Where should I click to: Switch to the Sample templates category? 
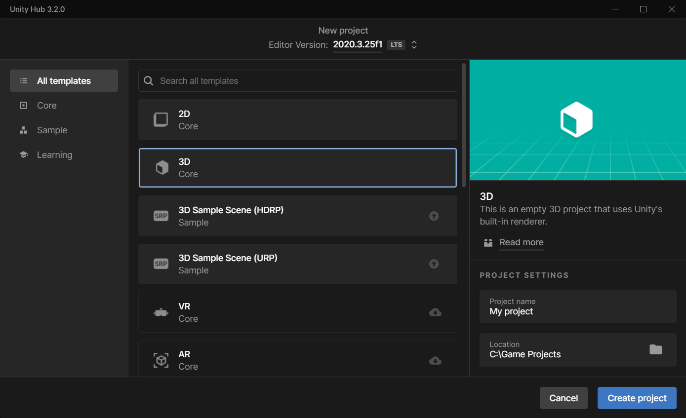(52, 130)
